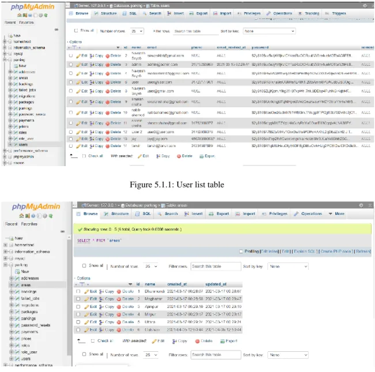Click the home icon in top phpMyAdmin sidebar
The image size is (375, 372).
[20, 15]
